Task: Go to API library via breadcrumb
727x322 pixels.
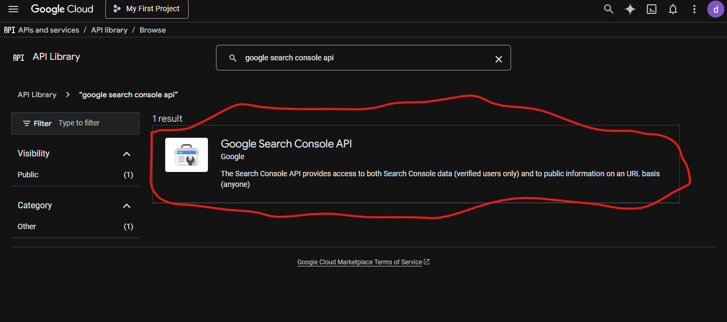Action: [109, 30]
